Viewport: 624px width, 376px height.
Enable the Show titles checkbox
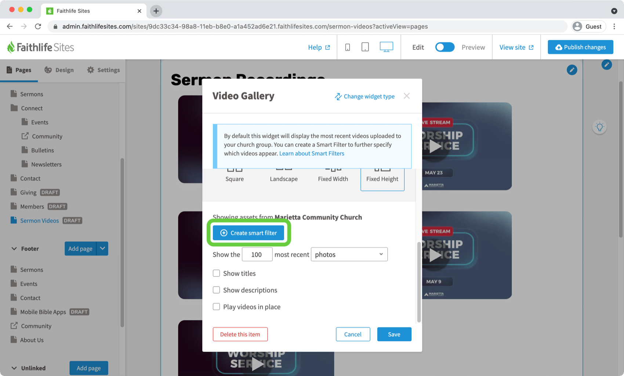pyautogui.click(x=216, y=273)
